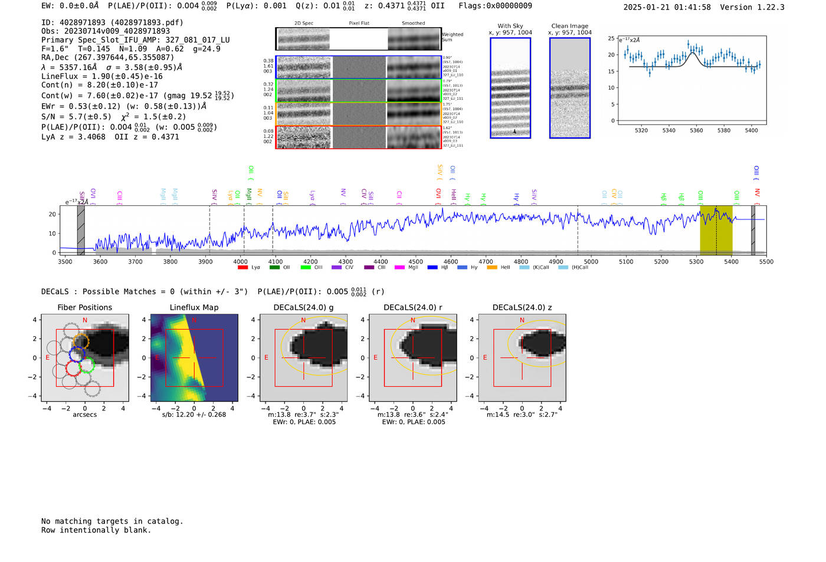Click the (H)CaII legend swatch

tap(563, 268)
